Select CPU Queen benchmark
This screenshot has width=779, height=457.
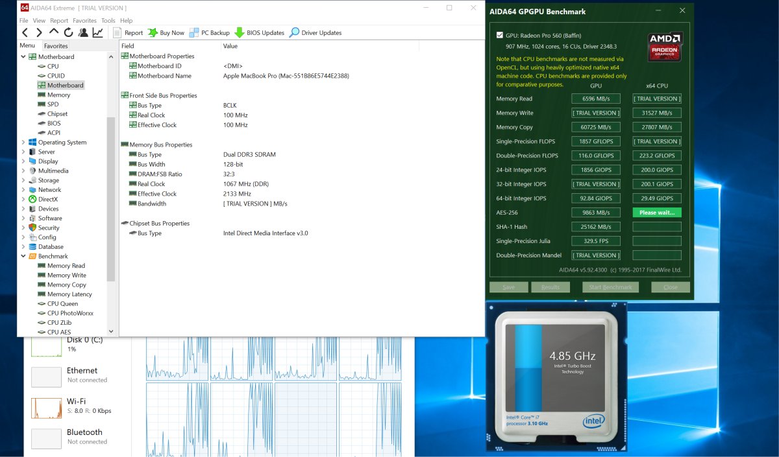coord(62,303)
